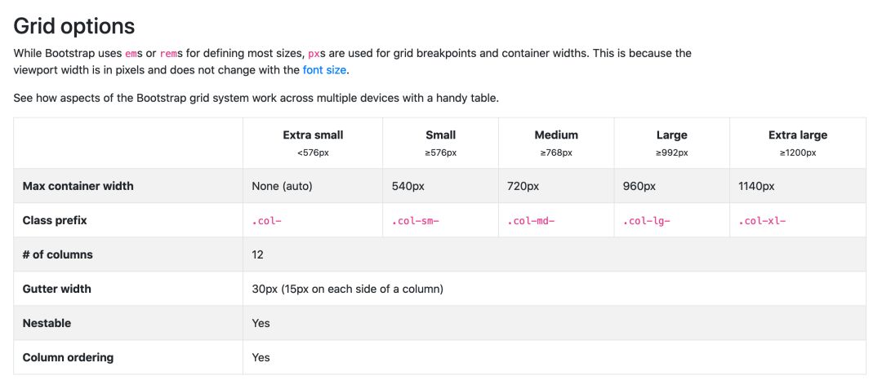Image resolution: width=882 pixels, height=389 pixels.
Task: Click the 'Small' column header
Action: pyautogui.click(x=440, y=135)
